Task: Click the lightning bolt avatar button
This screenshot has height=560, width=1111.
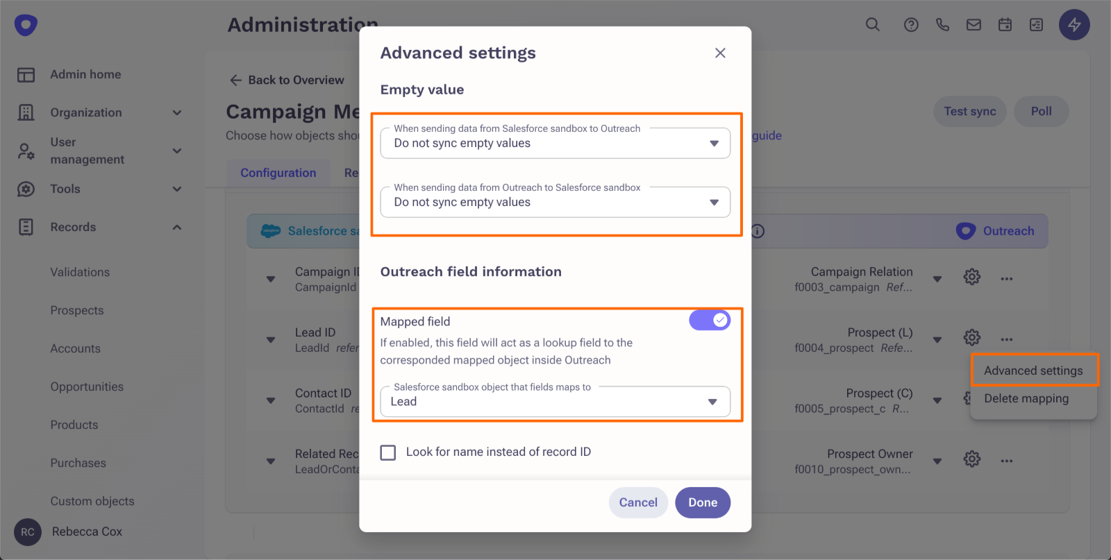Action: click(x=1074, y=25)
